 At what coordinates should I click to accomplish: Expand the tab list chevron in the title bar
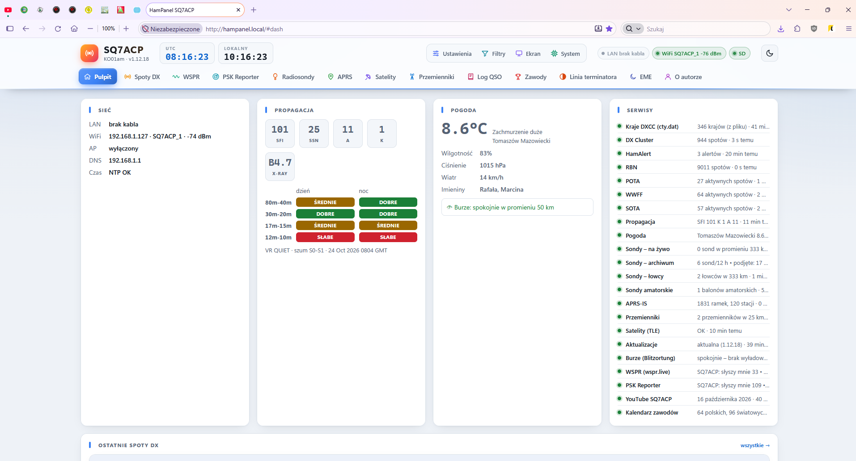tap(789, 10)
